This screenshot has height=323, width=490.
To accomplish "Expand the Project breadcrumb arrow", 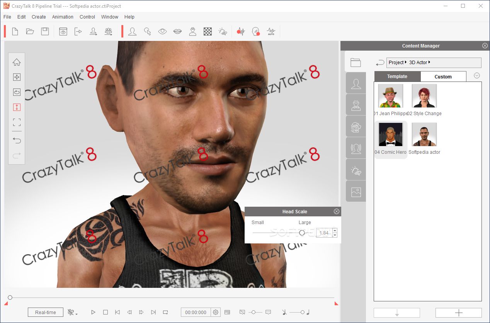I will point(406,62).
